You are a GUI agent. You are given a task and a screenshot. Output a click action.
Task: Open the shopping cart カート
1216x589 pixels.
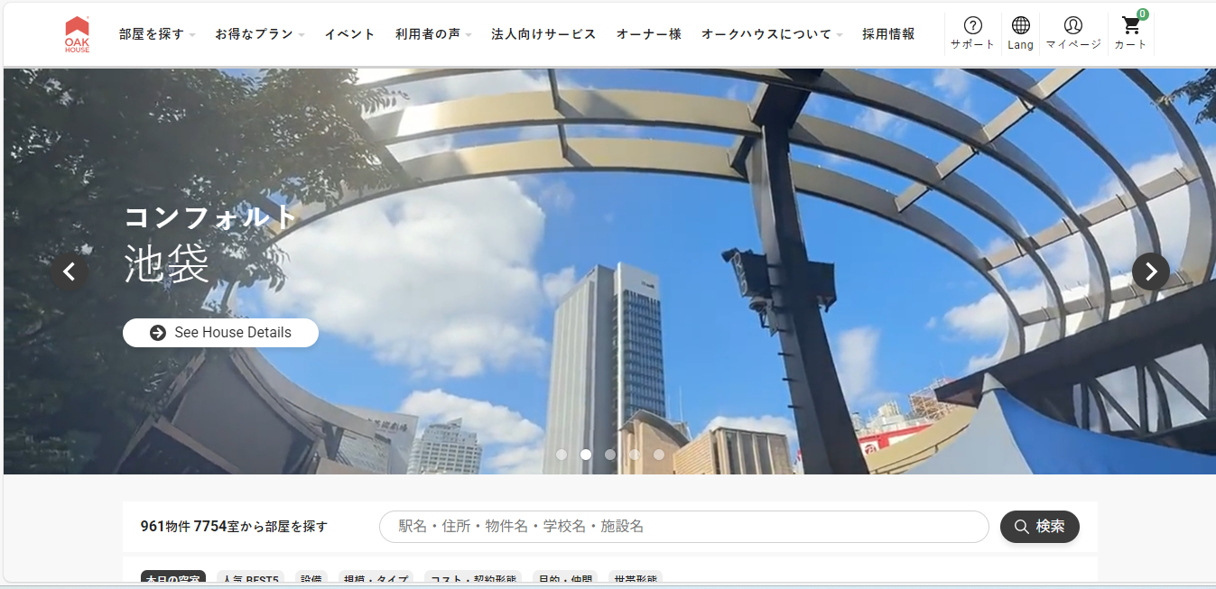(x=1130, y=33)
